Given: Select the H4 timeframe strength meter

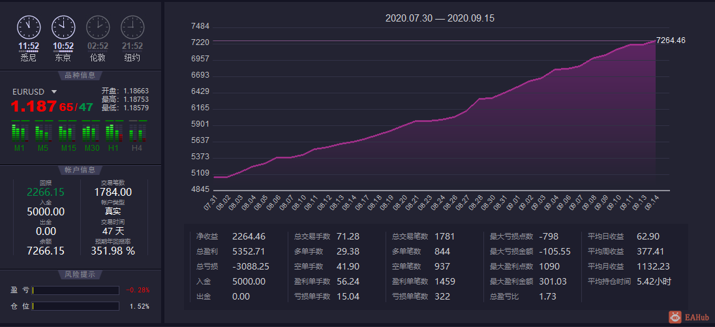Looking at the screenshot, I should [137, 132].
